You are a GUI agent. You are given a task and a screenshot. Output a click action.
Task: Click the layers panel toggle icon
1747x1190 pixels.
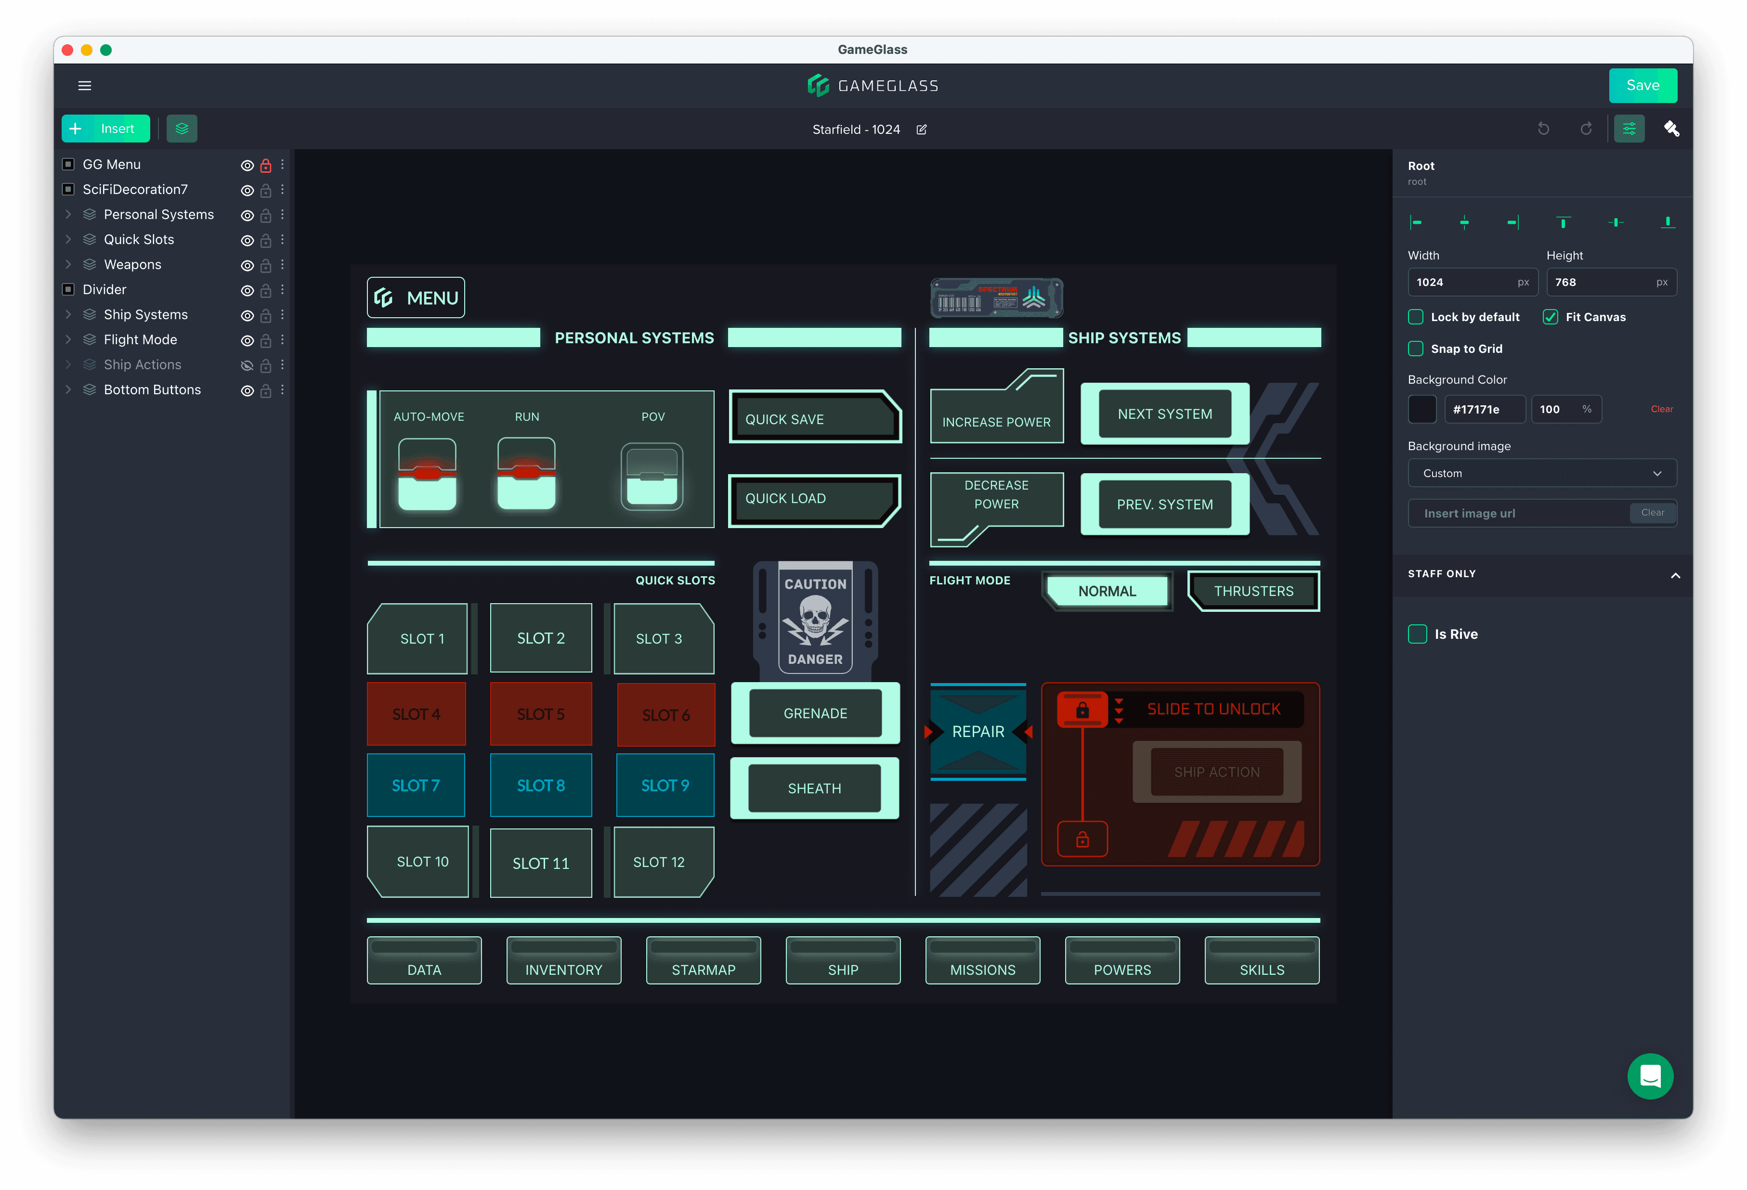pyautogui.click(x=182, y=129)
